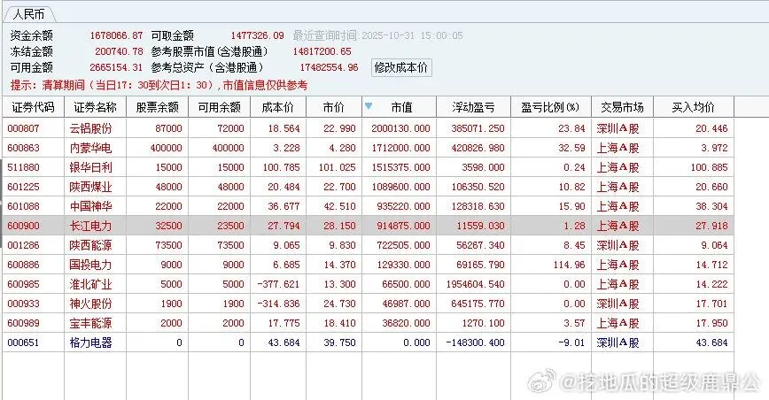
Task: Click the 最近查询时间 timestamp text
Action: 378,35
